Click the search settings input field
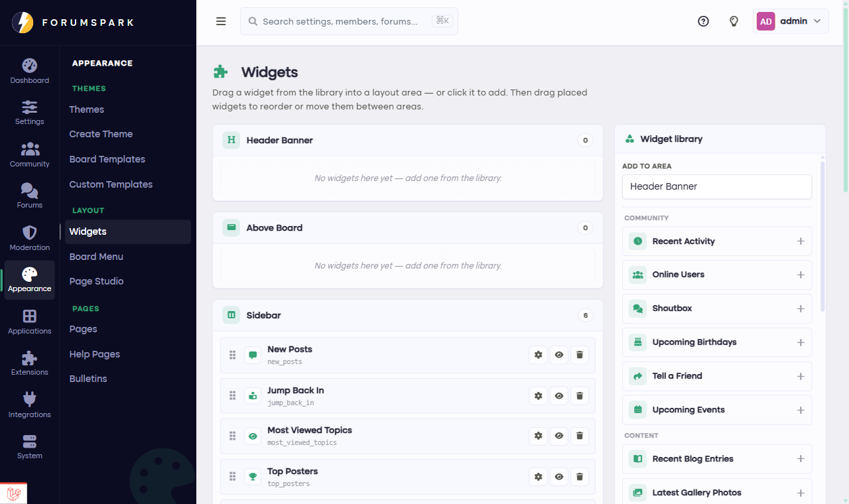The width and height of the screenshot is (849, 504). [x=349, y=21]
